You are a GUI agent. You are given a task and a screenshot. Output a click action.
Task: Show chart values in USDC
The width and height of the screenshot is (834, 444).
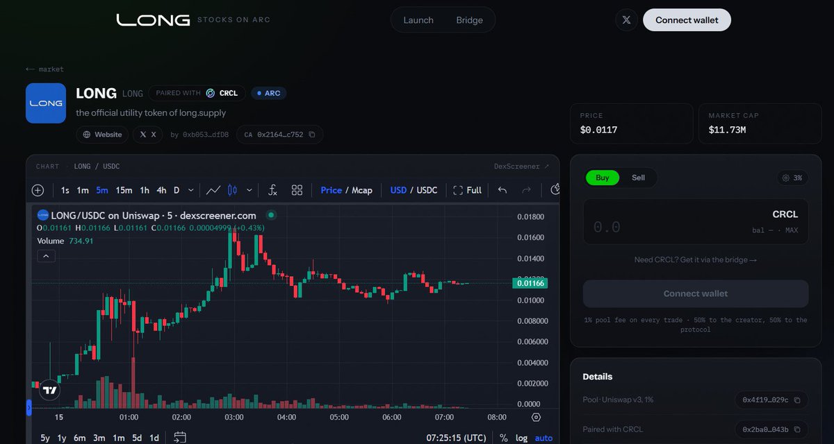427,190
